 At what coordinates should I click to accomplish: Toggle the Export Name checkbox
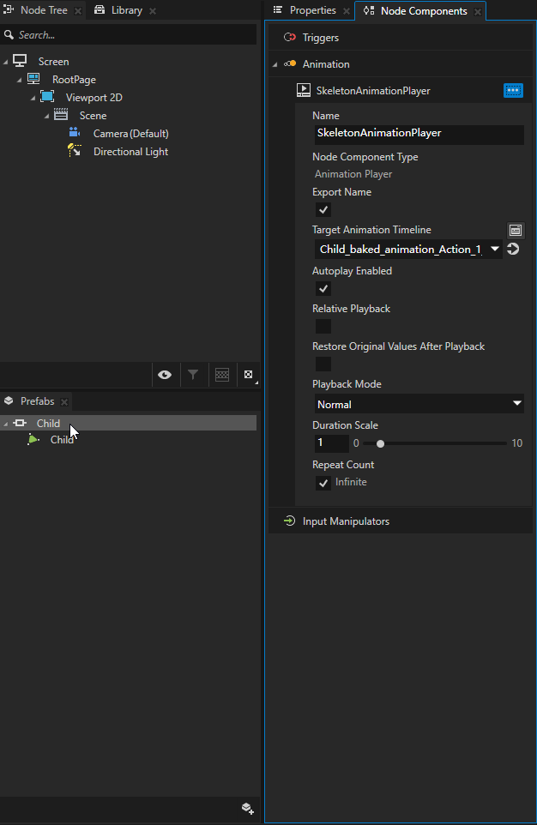coord(323,209)
